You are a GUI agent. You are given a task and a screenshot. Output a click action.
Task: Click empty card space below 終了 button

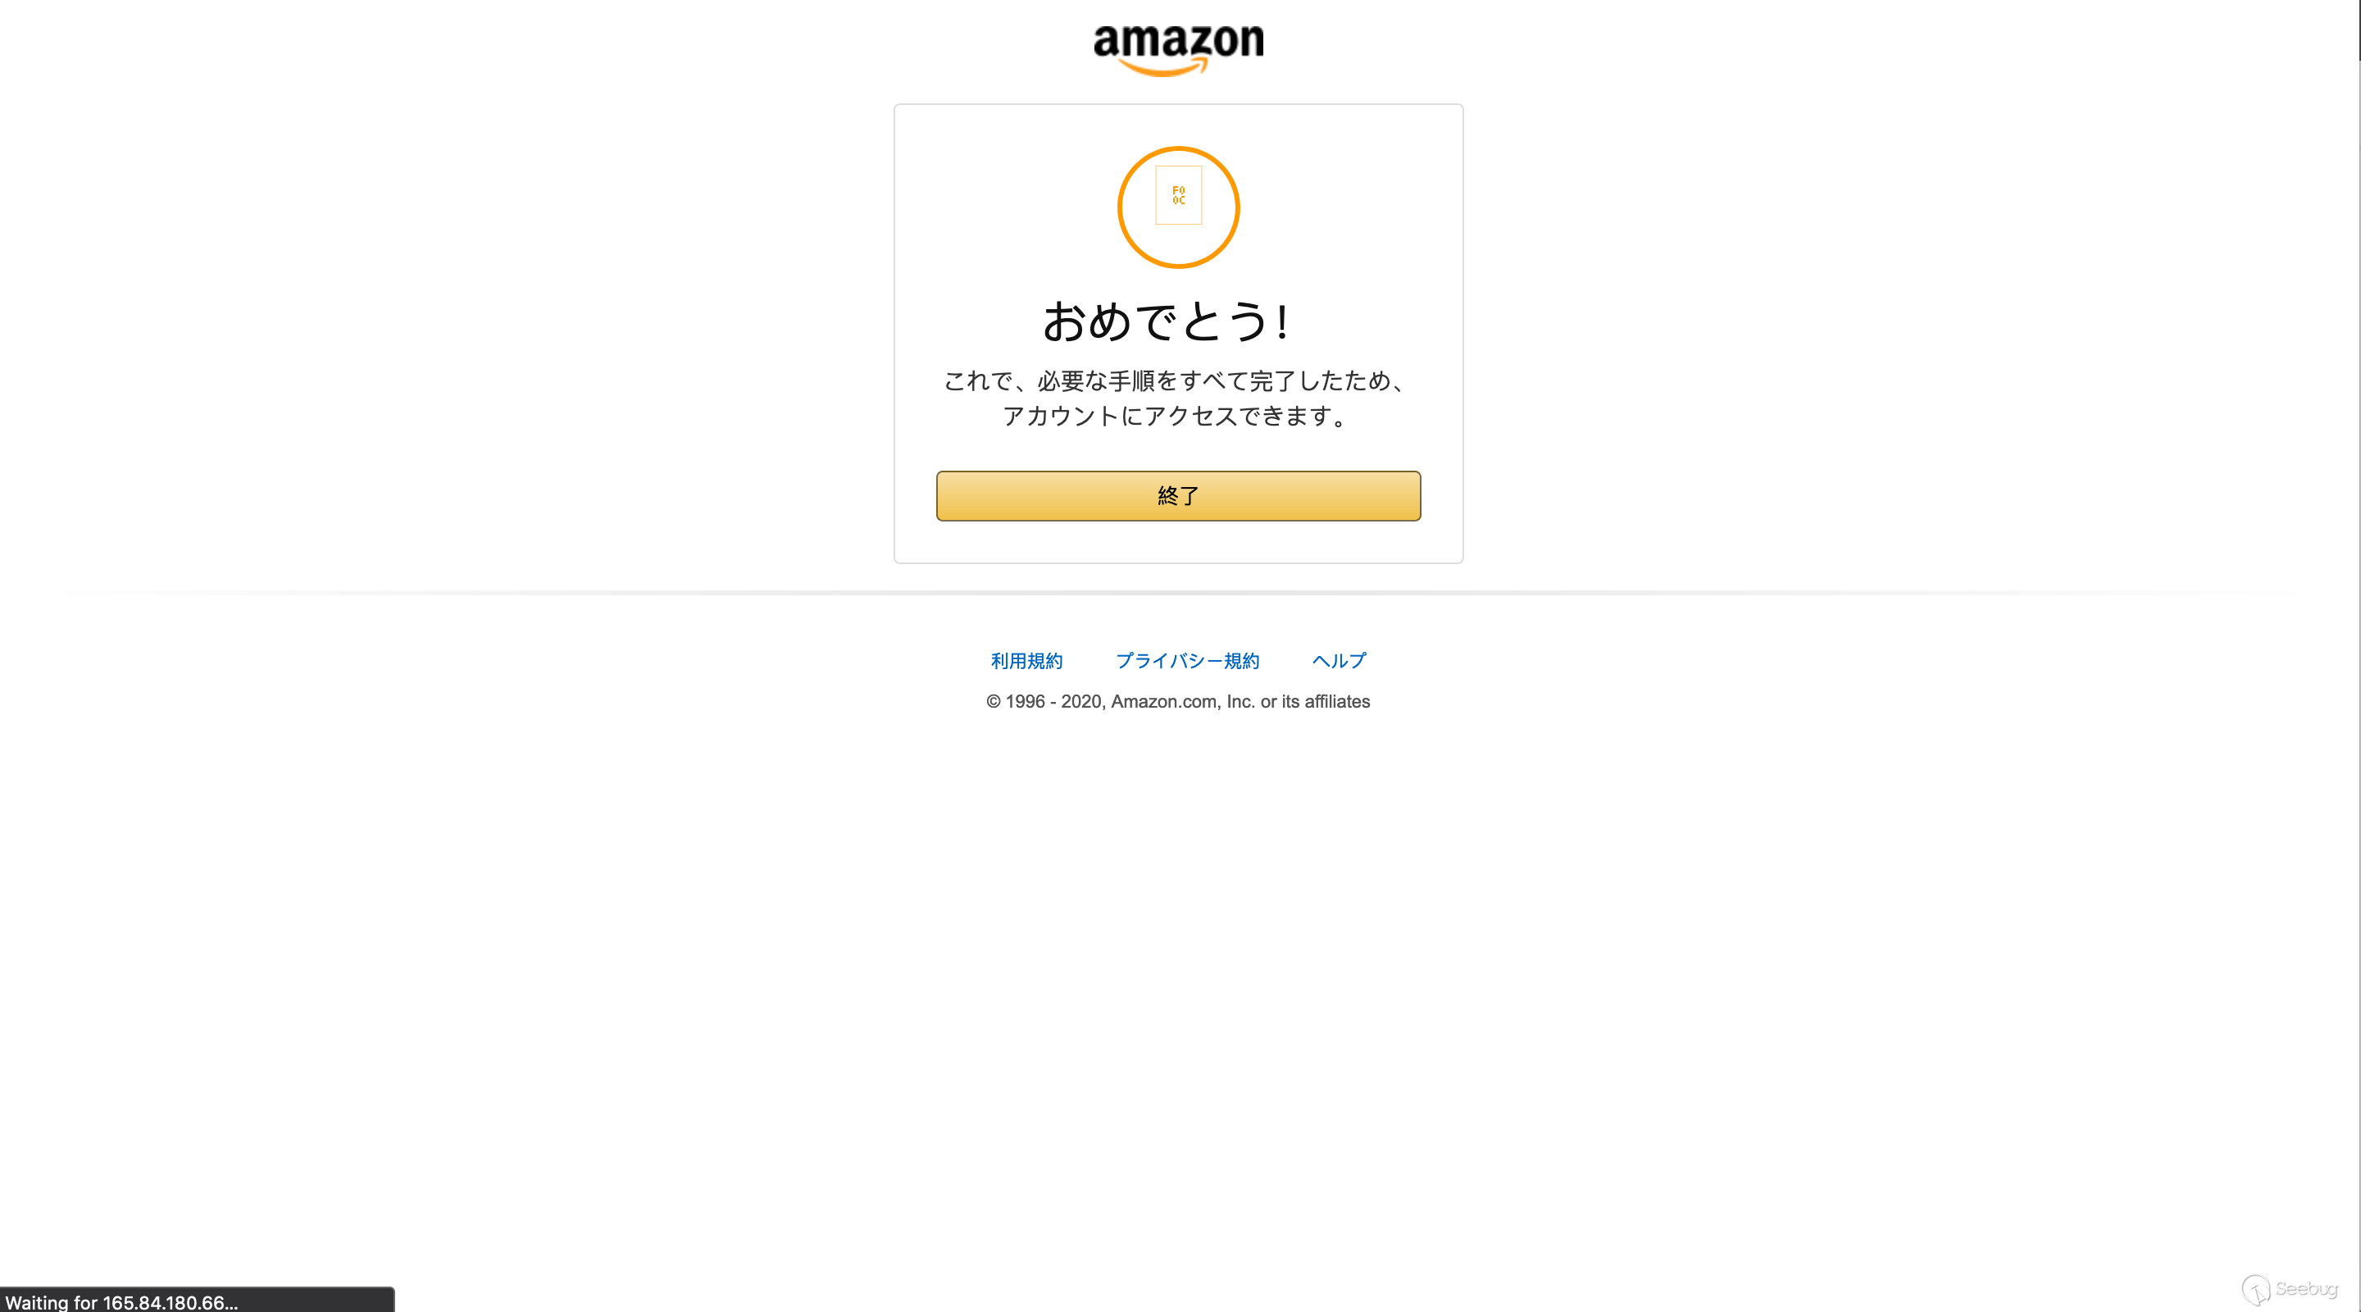coord(1178,542)
